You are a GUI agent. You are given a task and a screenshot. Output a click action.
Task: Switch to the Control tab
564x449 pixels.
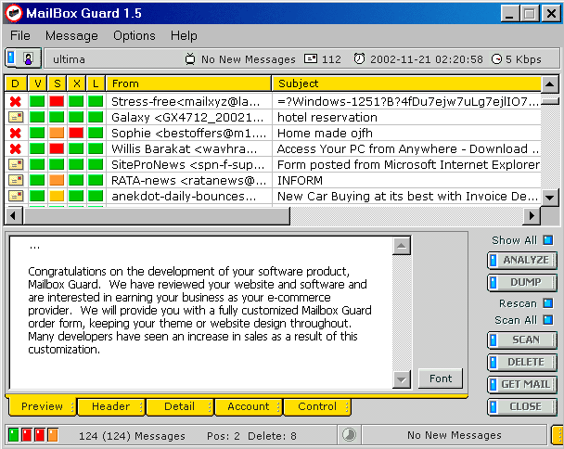point(317,406)
